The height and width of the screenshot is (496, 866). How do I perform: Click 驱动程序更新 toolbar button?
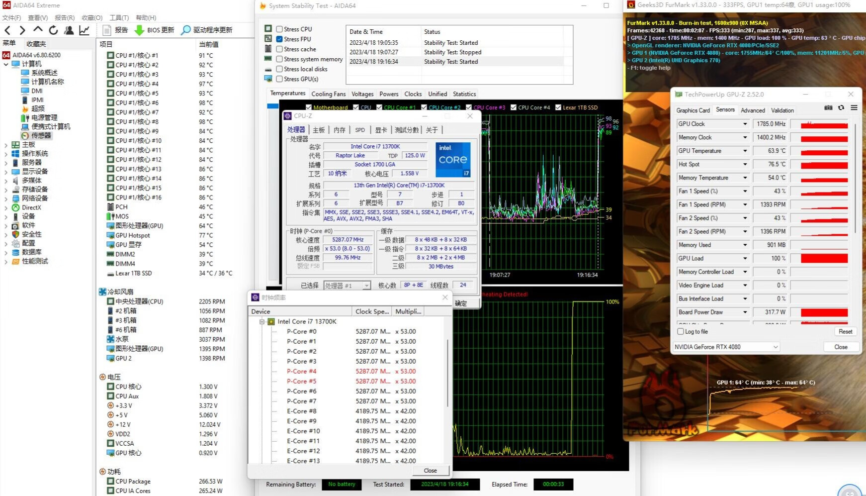206,30
